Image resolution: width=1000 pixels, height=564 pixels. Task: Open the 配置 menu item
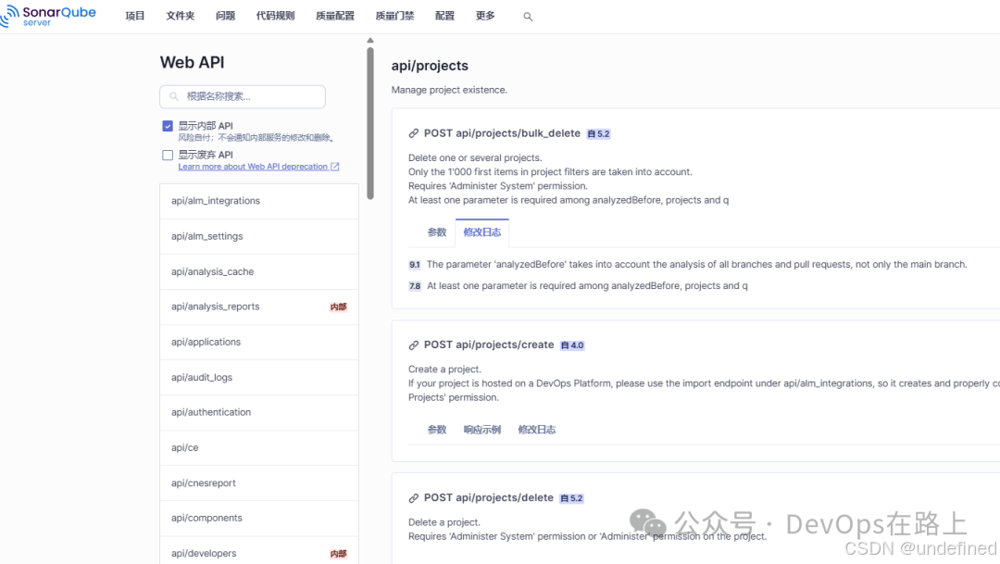click(x=445, y=16)
